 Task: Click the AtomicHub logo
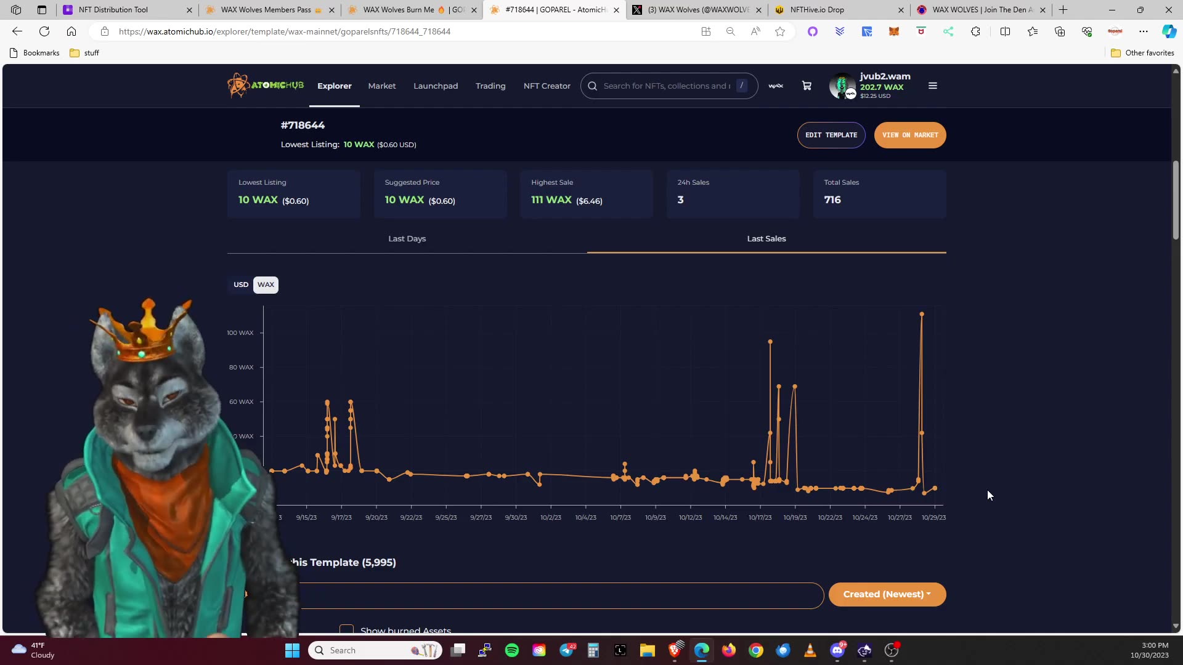click(x=265, y=86)
